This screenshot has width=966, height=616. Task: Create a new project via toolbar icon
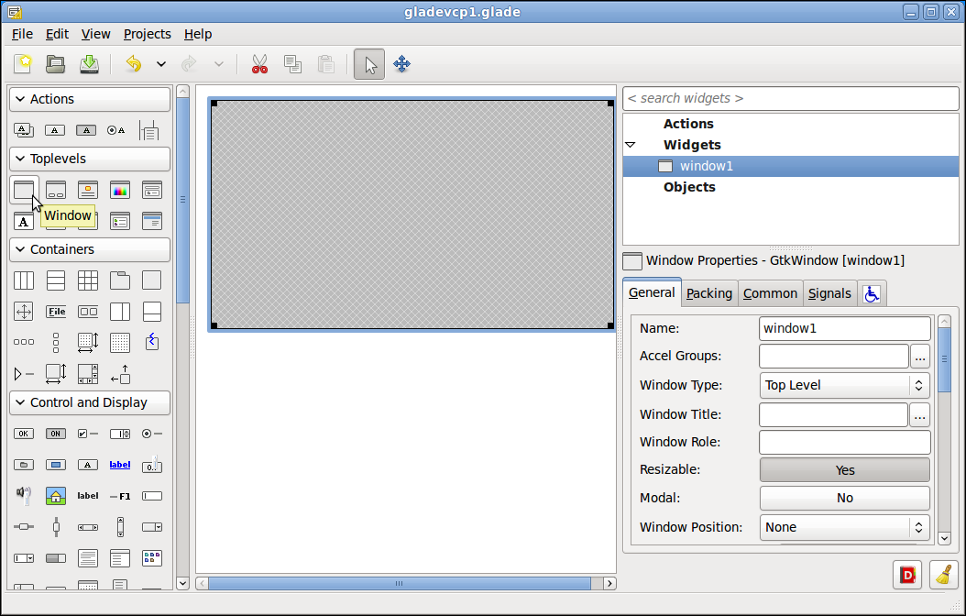pyautogui.click(x=24, y=64)
